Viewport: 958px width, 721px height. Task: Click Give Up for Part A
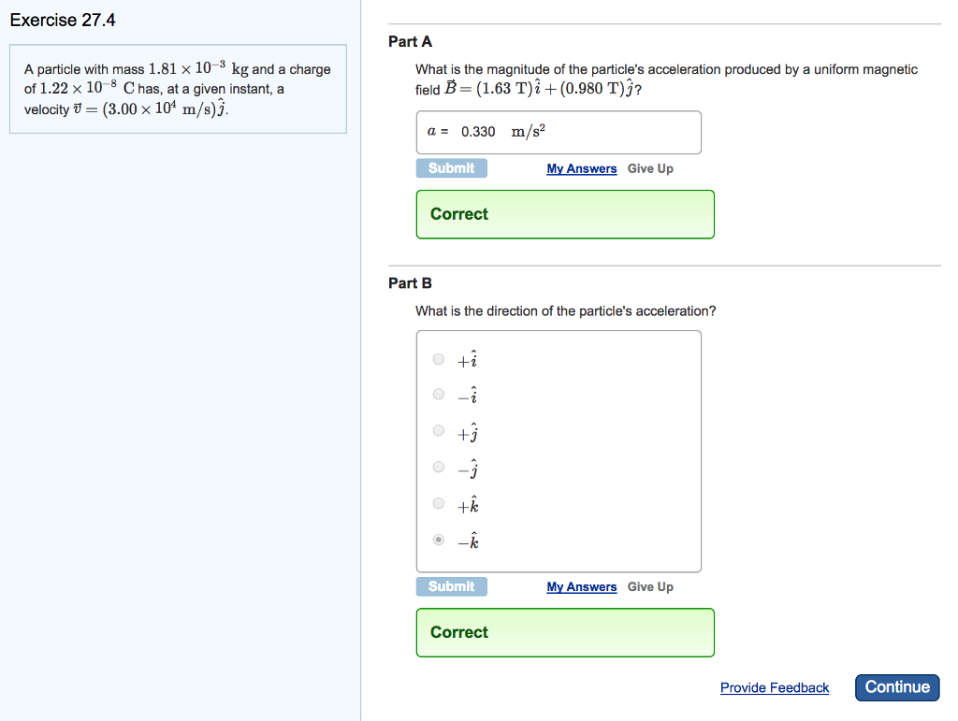coord(649,168)
